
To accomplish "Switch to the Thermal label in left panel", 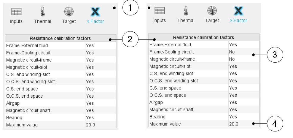I will [x=43, y=21].
